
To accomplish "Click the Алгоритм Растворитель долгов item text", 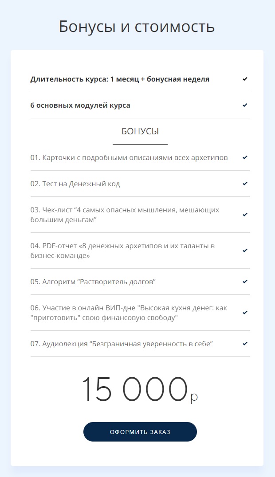I will click(93, 282).
